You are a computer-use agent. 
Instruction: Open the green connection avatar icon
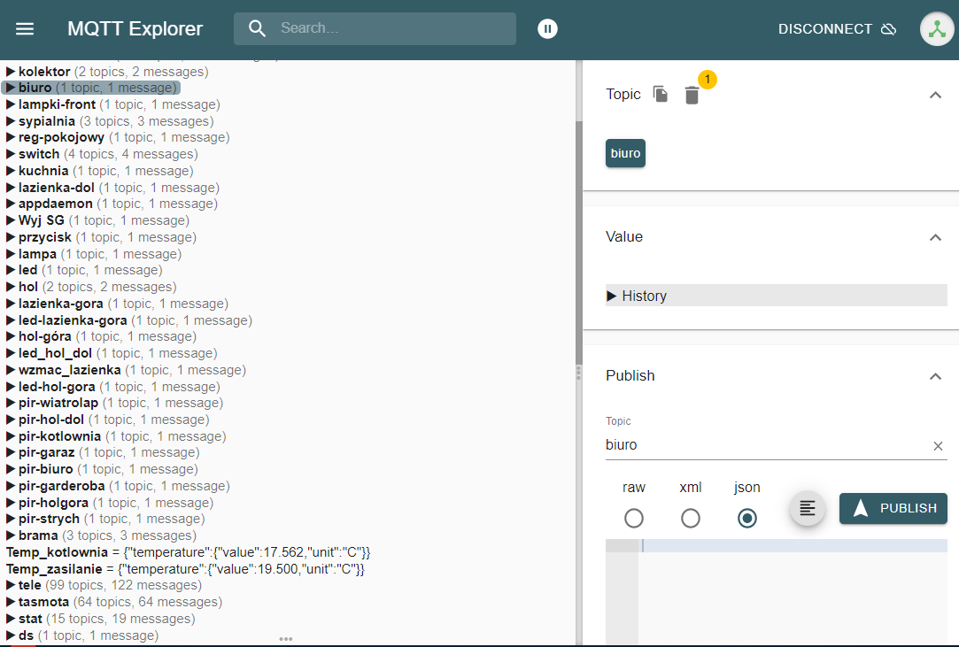(x=937, y=28)
